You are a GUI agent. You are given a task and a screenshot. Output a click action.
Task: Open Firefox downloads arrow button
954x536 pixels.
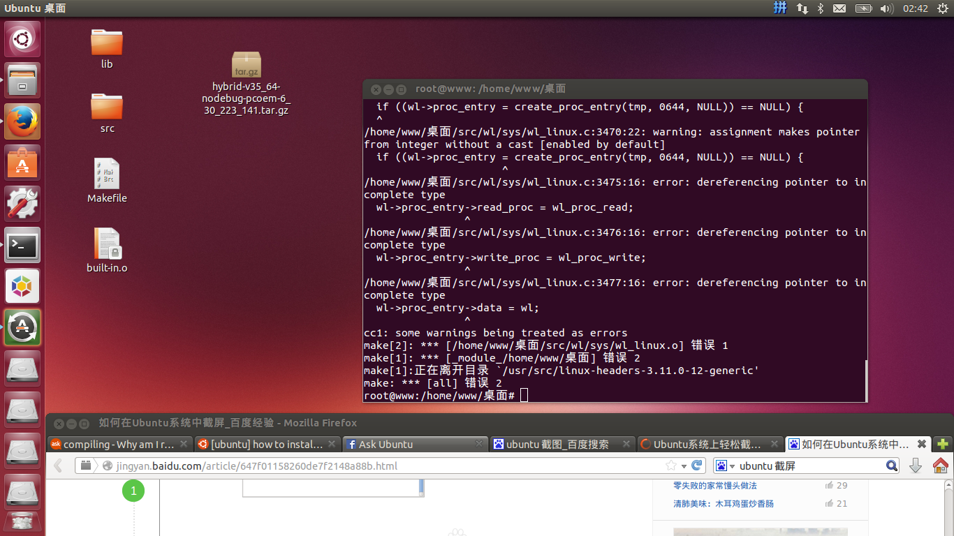[916, 466]
